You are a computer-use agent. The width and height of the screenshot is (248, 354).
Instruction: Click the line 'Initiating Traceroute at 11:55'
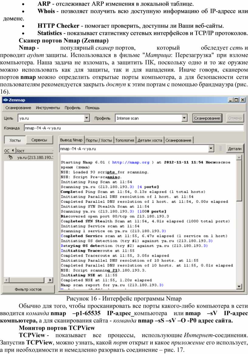pyautogui.click(x=98, y=251)
